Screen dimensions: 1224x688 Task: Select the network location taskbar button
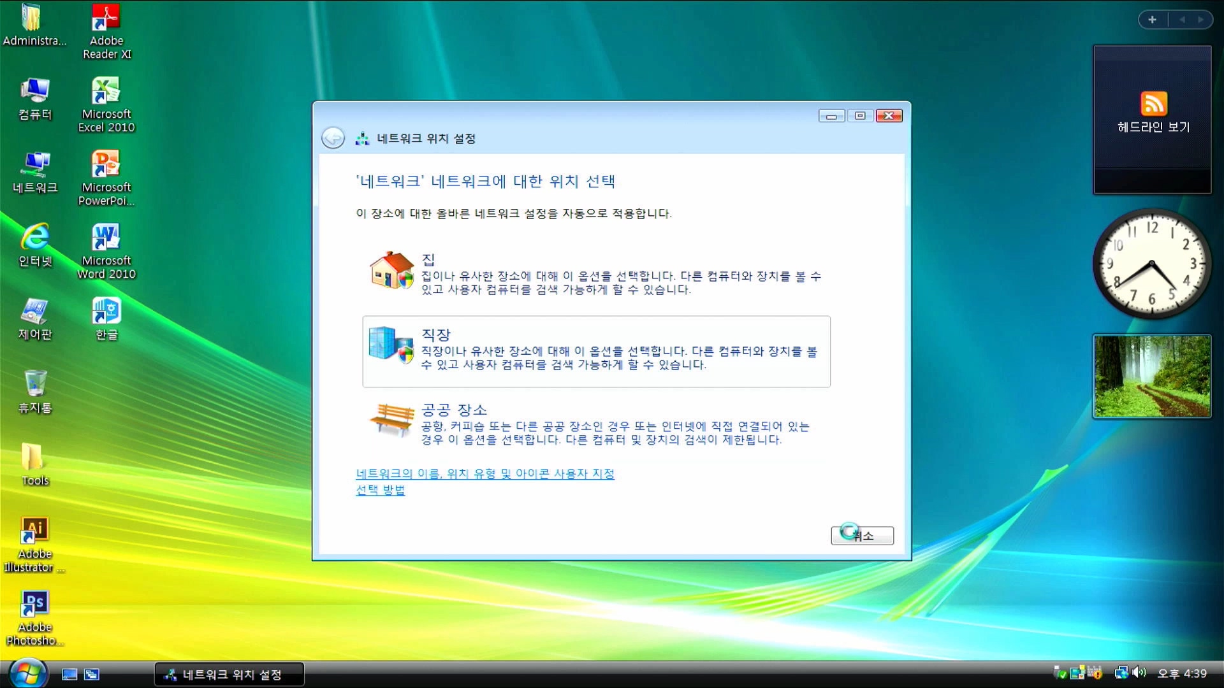pos(229,675)
